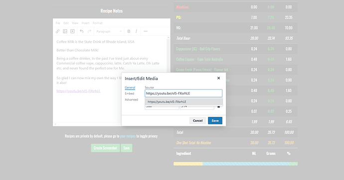344x180 pixels.
Task: Click the Cancel button in dialog
Action: point(197,120)
